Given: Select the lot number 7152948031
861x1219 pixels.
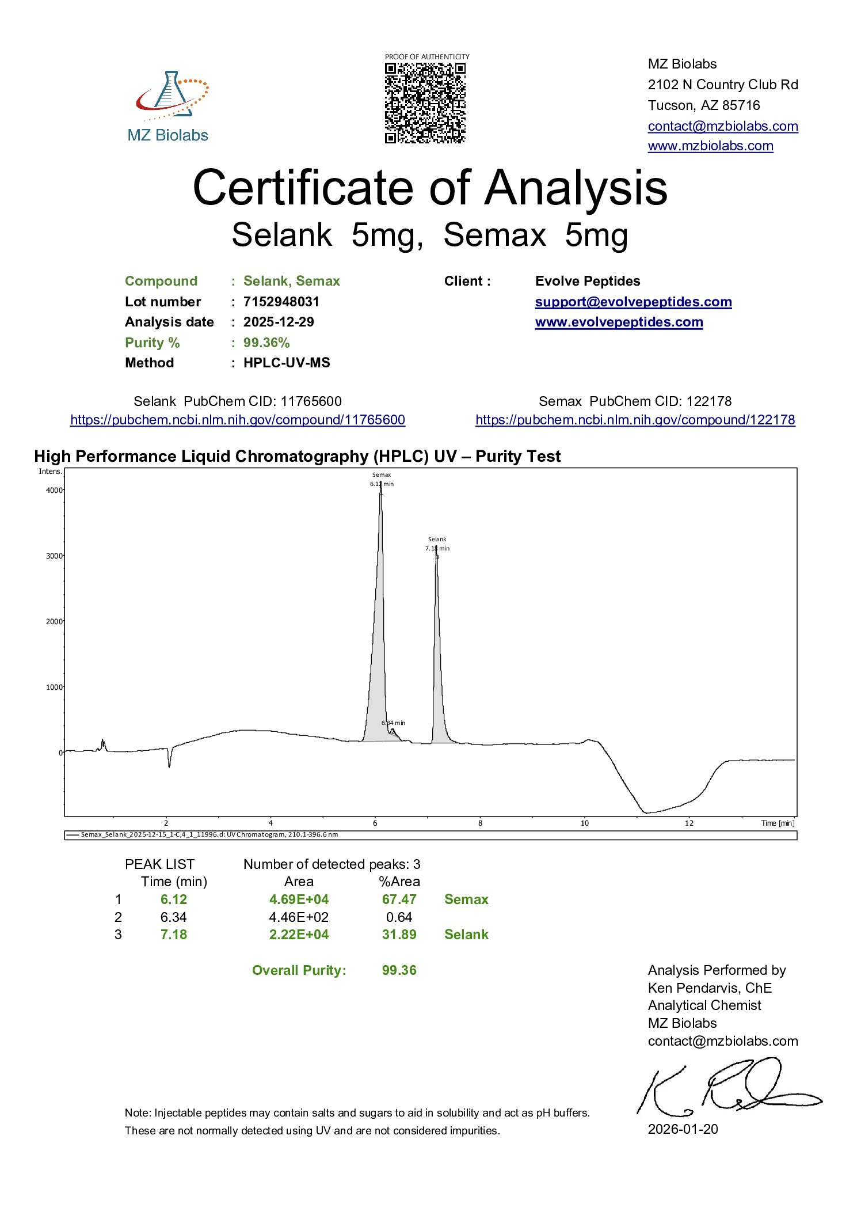Looking at the screenshot, I should coord(281,302).
